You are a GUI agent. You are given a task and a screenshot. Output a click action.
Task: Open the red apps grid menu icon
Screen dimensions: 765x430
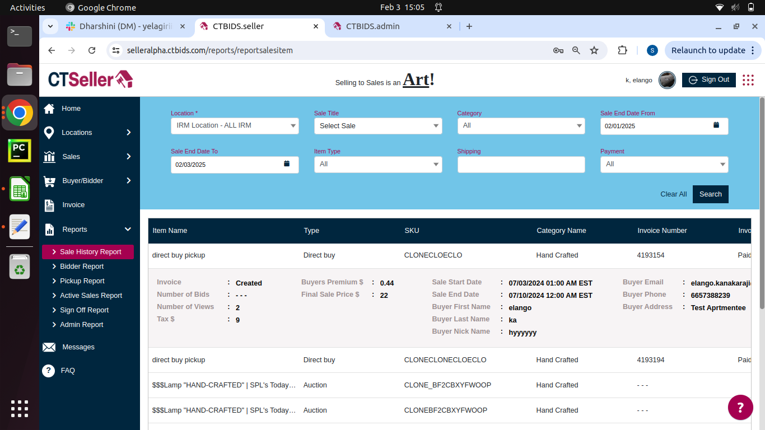tap(748, 80)
